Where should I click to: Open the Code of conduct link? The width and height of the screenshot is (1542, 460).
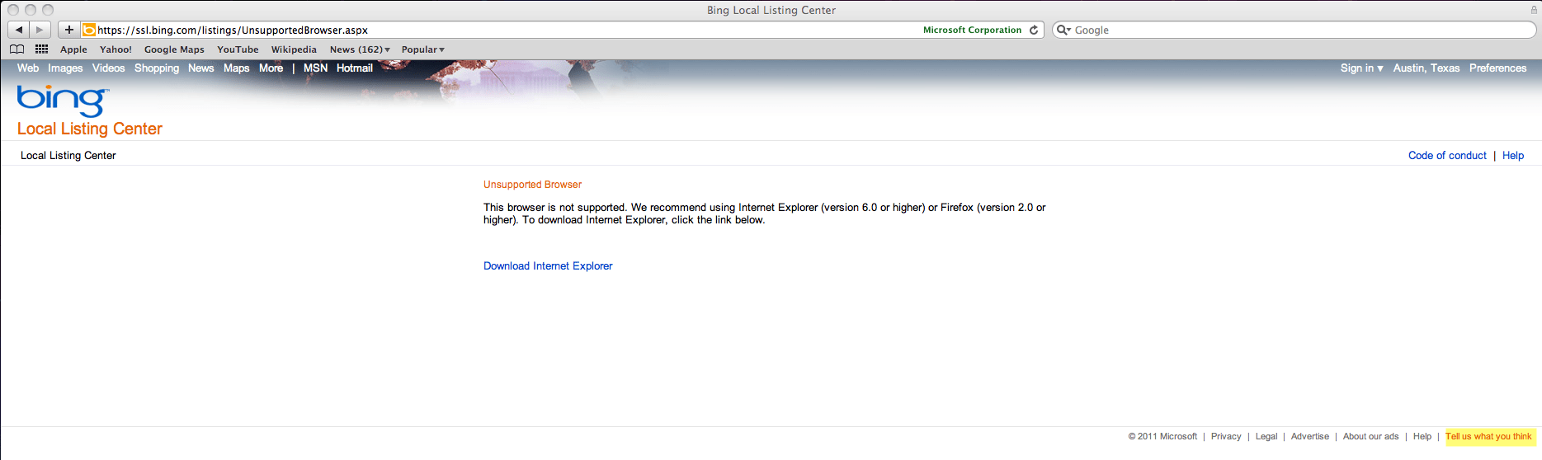click(x=1447, y=156)
